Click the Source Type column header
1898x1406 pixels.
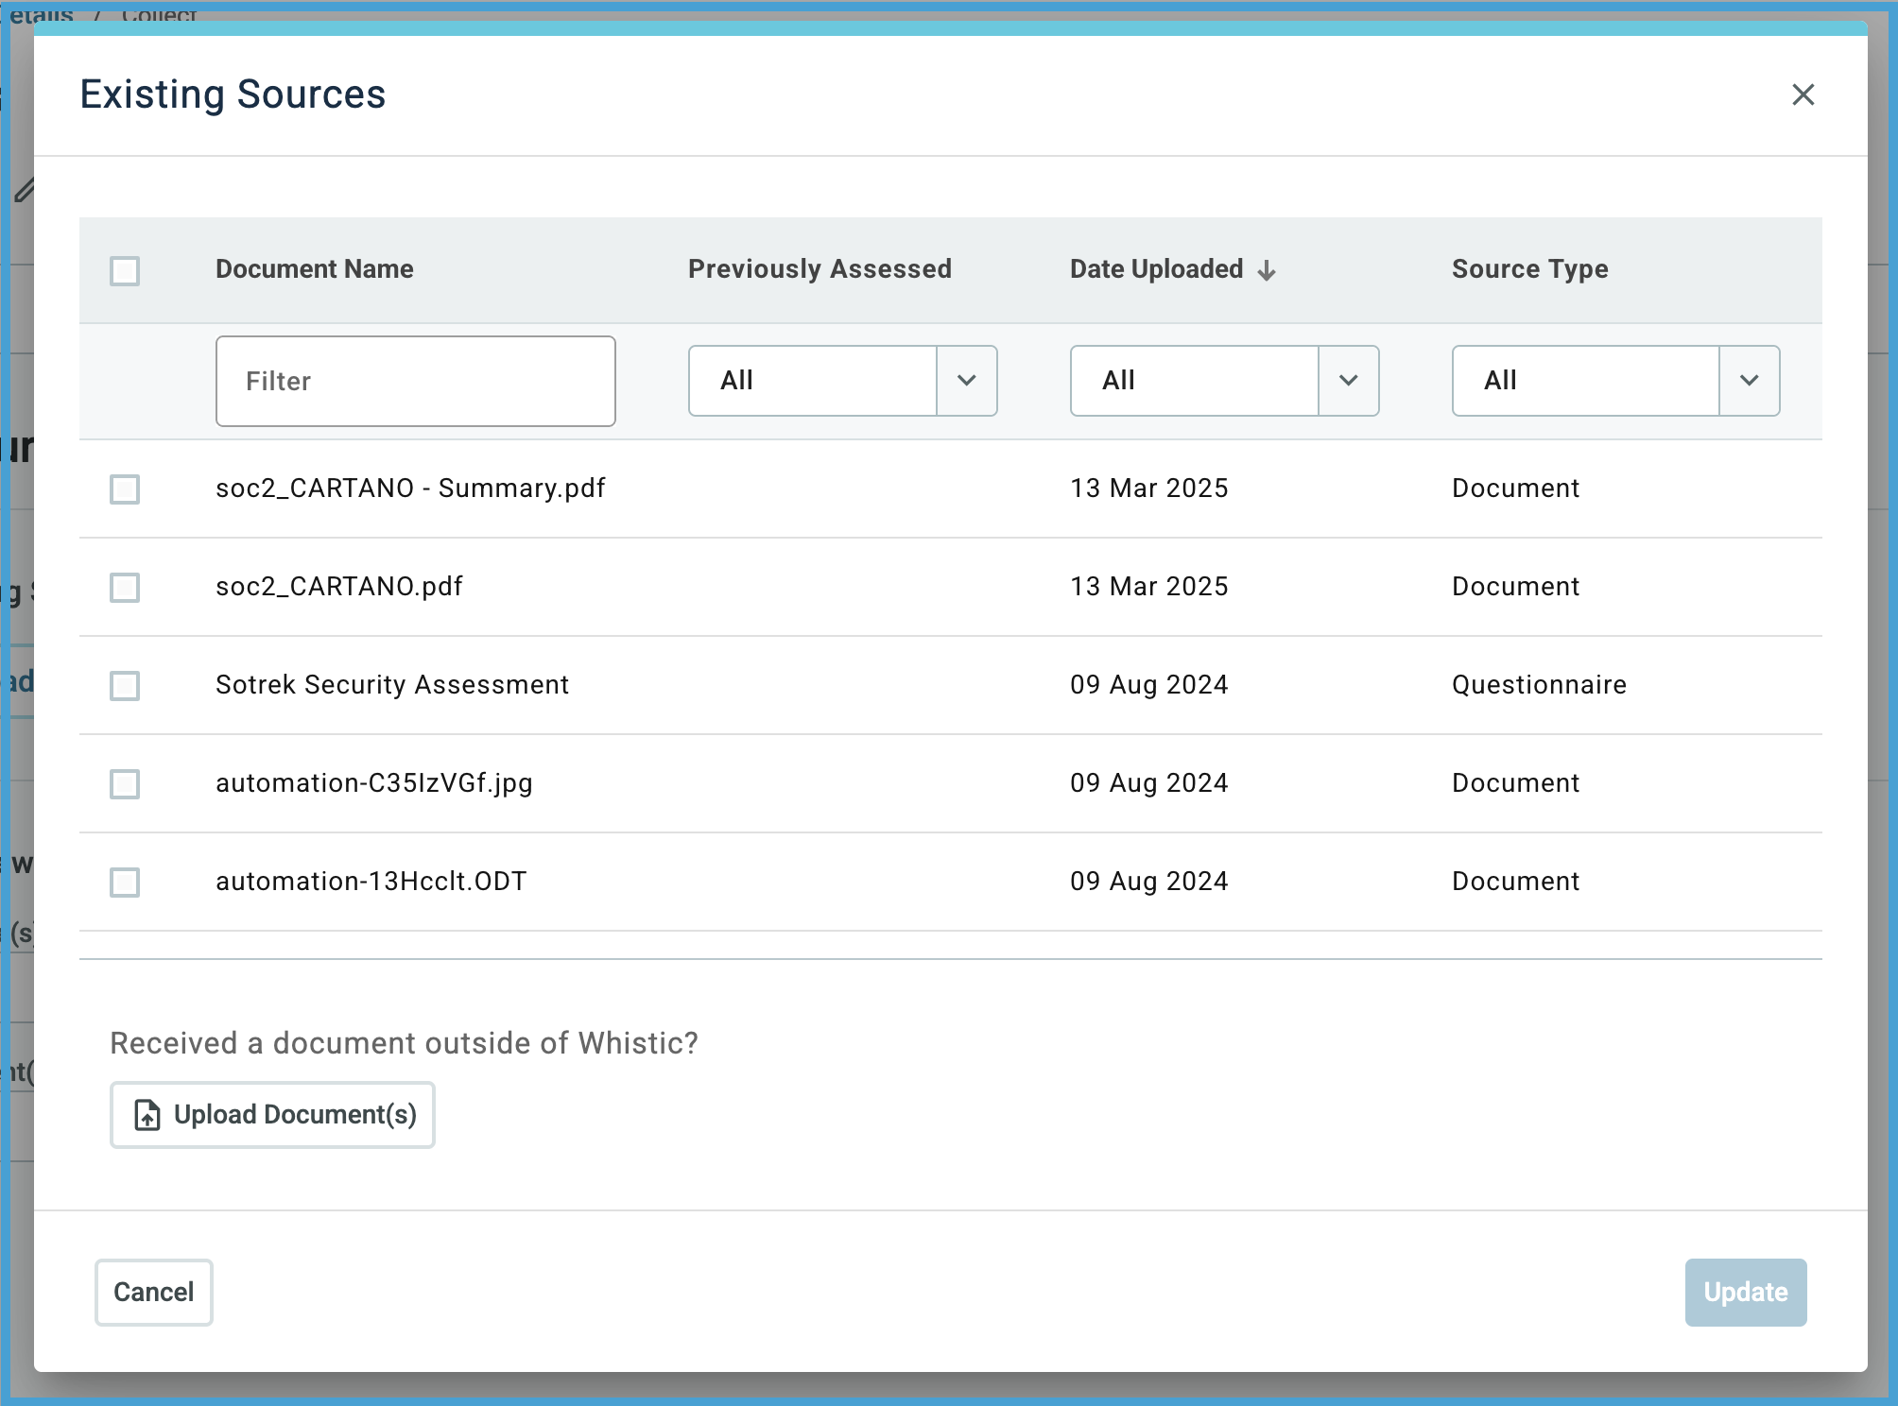pos(1528,269)
